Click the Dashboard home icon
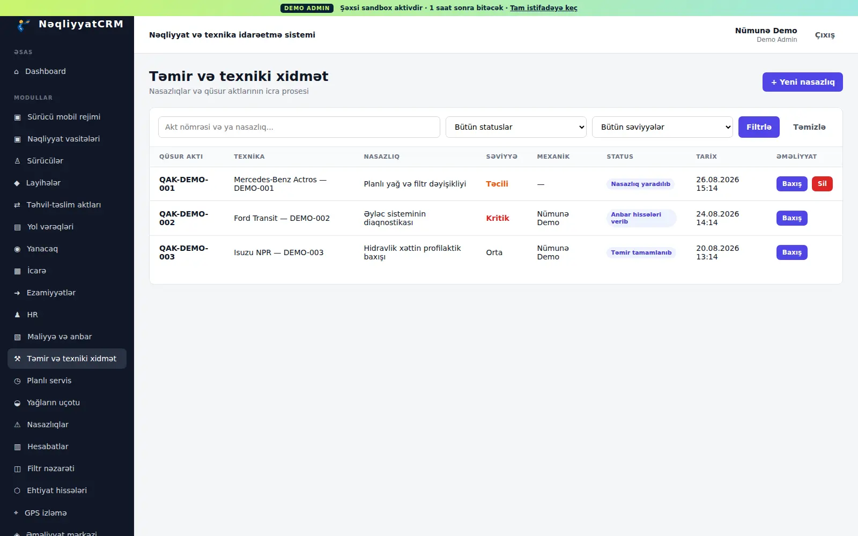The image size is (858, 536). (17, 72)
